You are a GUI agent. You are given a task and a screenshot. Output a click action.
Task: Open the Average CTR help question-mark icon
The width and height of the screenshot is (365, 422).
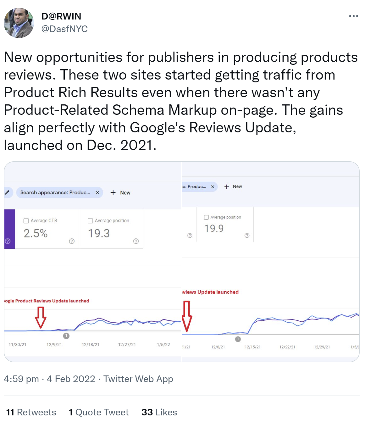(72, 241)
